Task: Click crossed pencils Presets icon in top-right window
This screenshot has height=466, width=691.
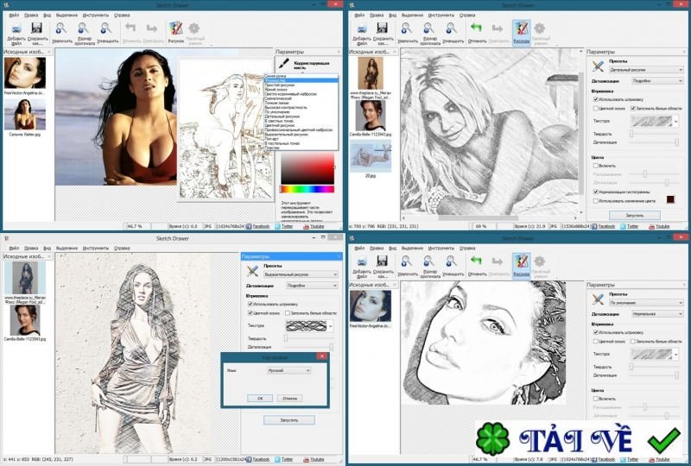Action: click(x=598, y=66)
